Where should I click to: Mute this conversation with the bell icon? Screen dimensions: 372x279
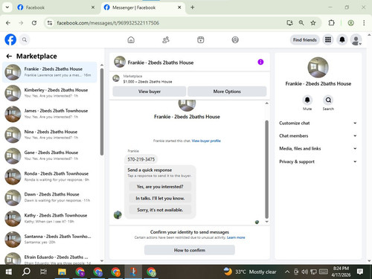click(307, 100)
